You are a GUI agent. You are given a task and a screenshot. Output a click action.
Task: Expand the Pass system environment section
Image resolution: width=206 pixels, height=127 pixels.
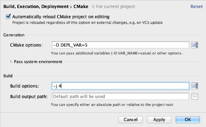pyautogui.click(x=11, y=62)
